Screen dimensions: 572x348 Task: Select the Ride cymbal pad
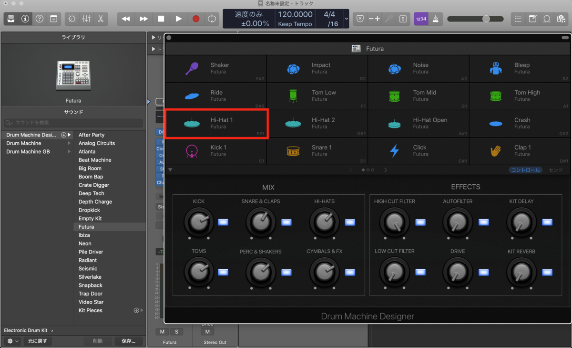(215, 96)
